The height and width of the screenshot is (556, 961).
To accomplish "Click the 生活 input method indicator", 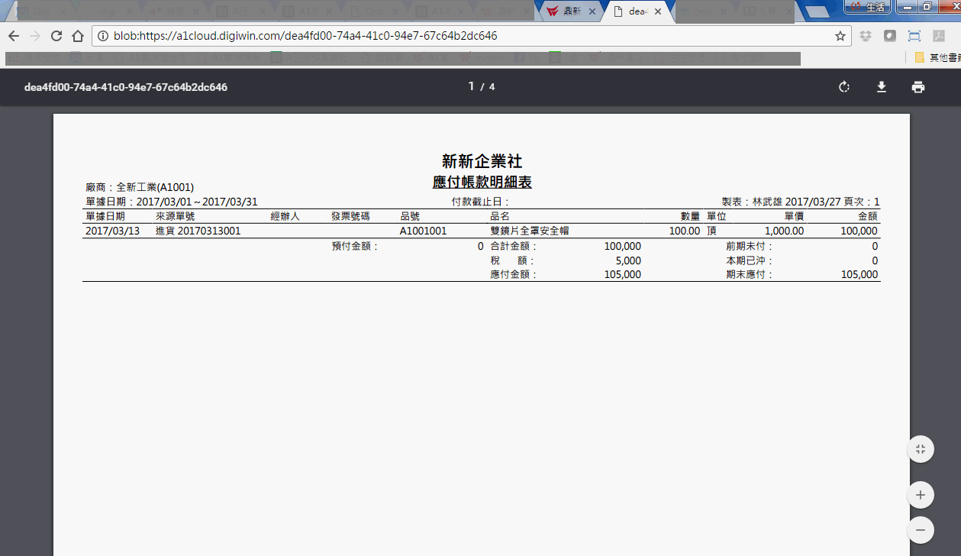I will click(x=868, y=6).
